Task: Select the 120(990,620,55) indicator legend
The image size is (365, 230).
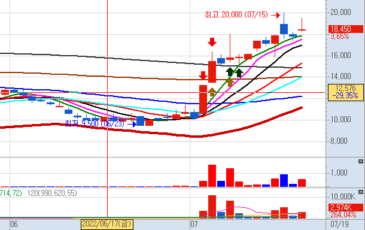Action: point(52,193)
